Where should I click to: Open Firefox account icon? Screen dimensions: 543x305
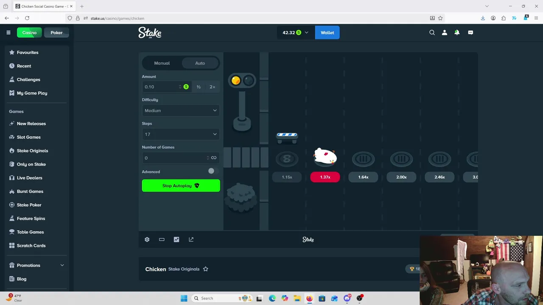click(493, 18)
